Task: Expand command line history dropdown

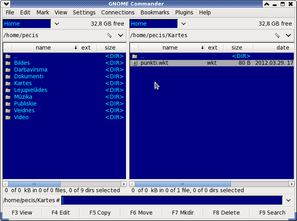Action: pyautogui.click(x=288, y=200)
